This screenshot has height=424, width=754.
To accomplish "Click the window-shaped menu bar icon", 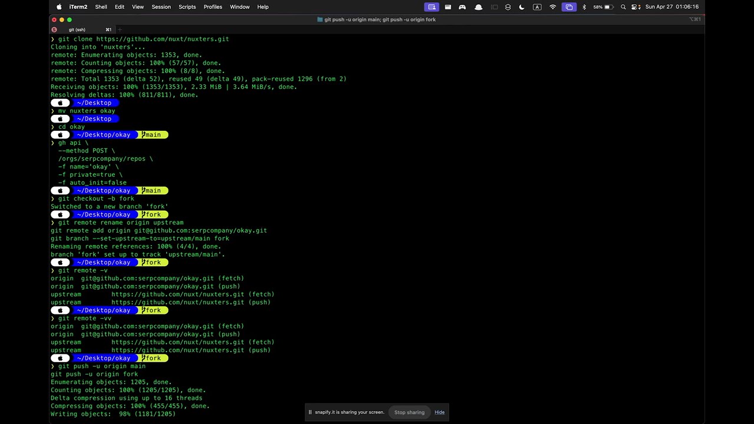I will point(448,7).
